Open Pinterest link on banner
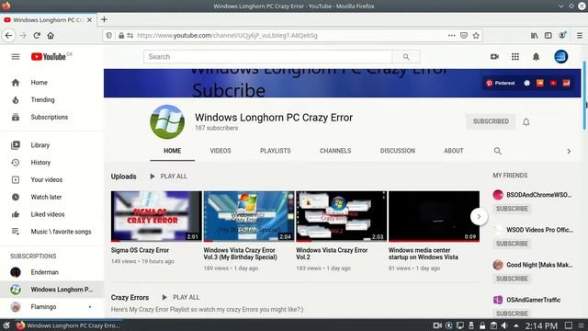This screenshot has width=588, height=331. click(500, 83)
